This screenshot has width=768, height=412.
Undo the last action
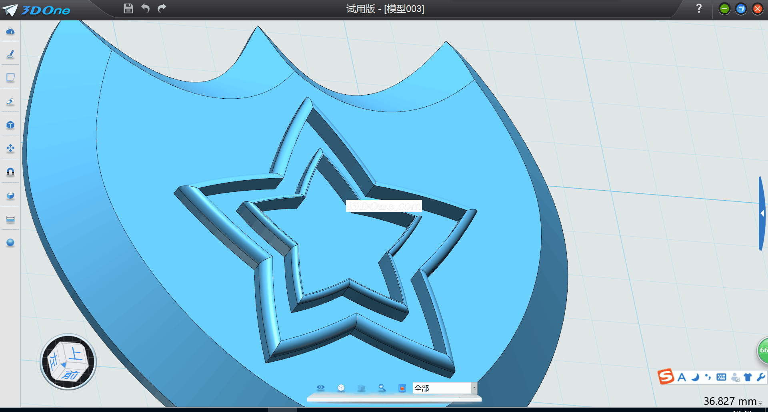tap(145, 8)
